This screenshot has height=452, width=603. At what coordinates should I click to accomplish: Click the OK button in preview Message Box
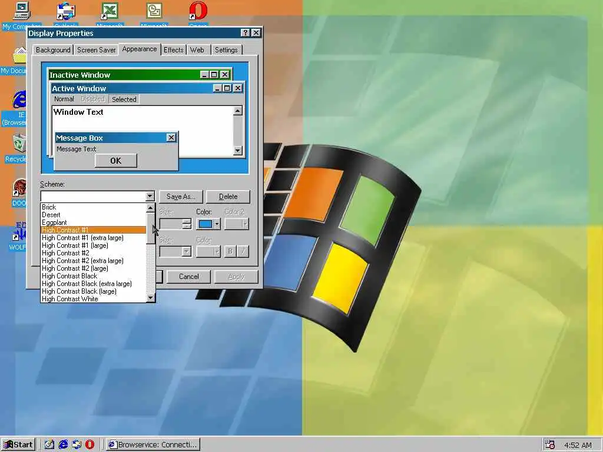click(x=116, y=161)
